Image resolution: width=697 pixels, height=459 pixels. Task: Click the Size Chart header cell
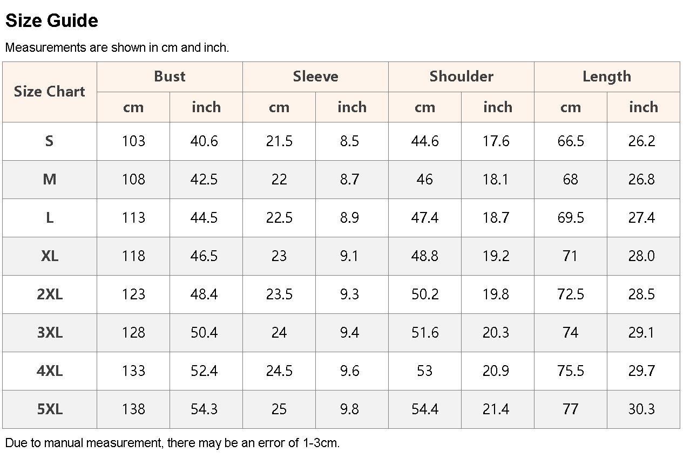50,92
